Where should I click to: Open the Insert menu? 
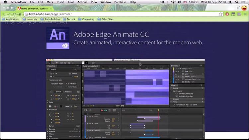coord(60,2)
